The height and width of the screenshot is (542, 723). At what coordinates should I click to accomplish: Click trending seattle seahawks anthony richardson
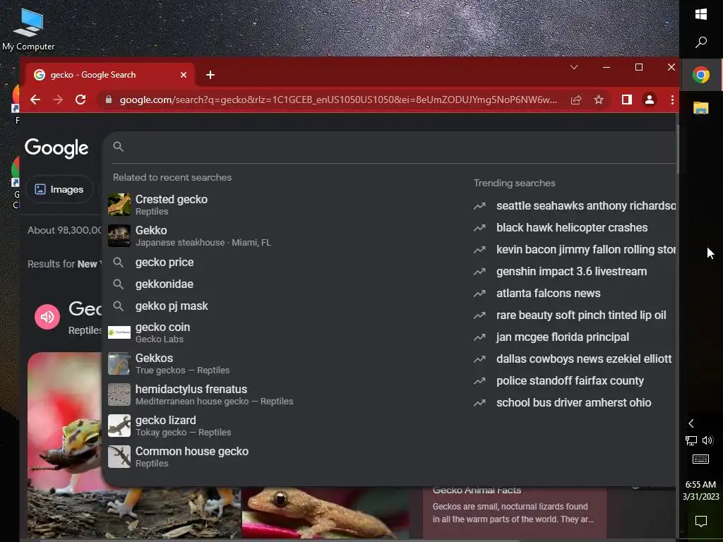[x=574, y=206]
